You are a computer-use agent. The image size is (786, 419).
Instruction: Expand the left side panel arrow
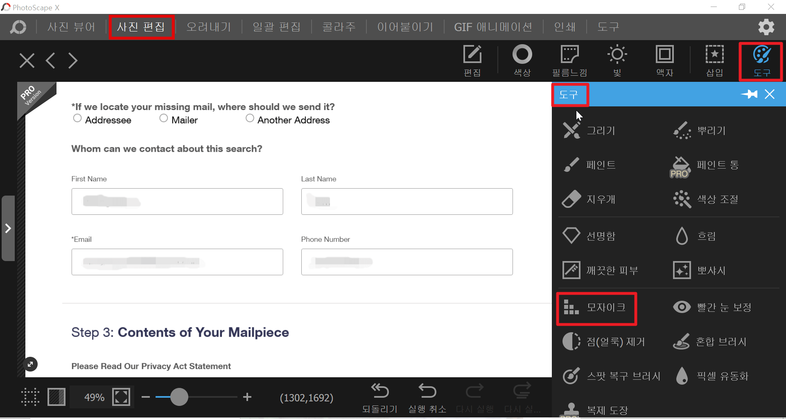8,228
